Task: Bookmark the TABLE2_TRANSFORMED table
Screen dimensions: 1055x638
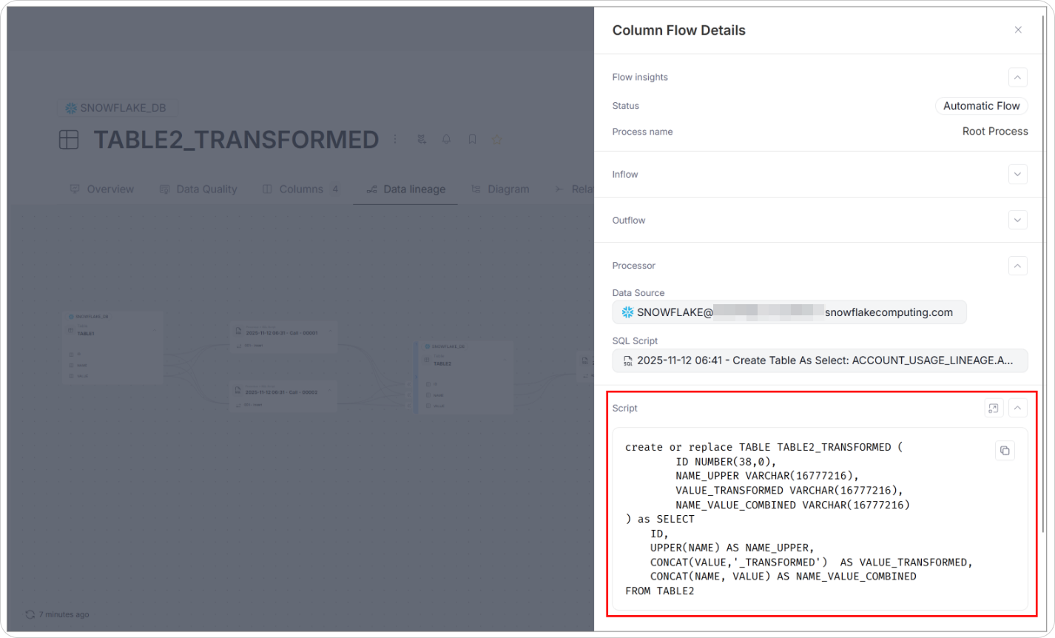Action: [471, 139]
